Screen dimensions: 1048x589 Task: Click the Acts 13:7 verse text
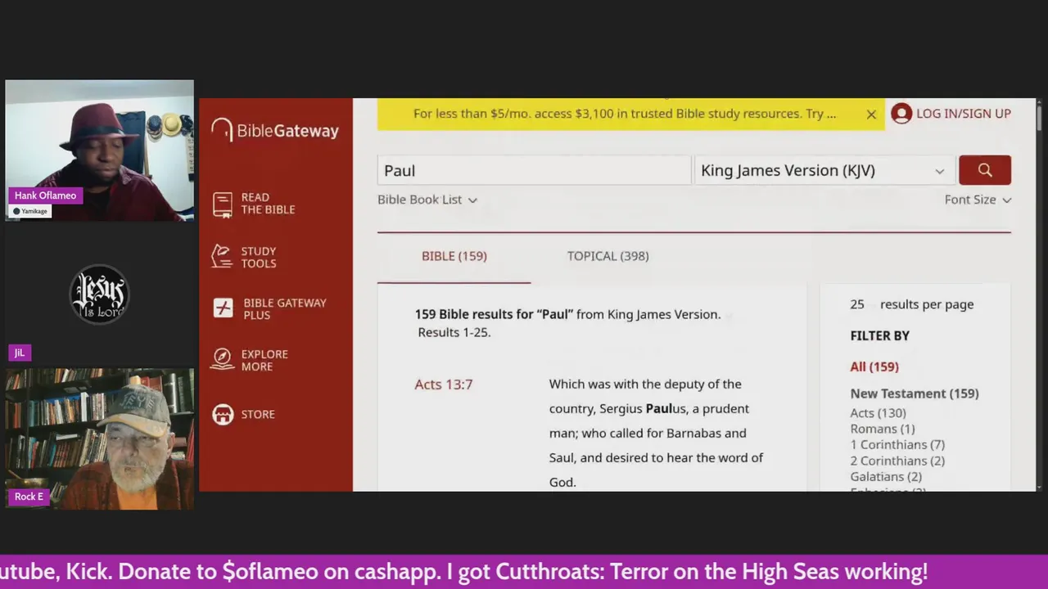coord(657,433)
